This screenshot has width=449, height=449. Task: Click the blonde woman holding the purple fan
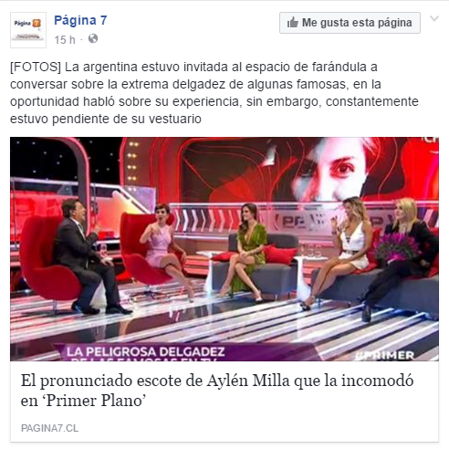[402, 257]
